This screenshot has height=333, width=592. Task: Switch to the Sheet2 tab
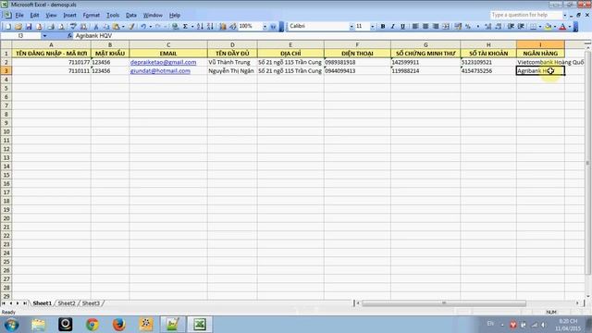tap(67, 303)
